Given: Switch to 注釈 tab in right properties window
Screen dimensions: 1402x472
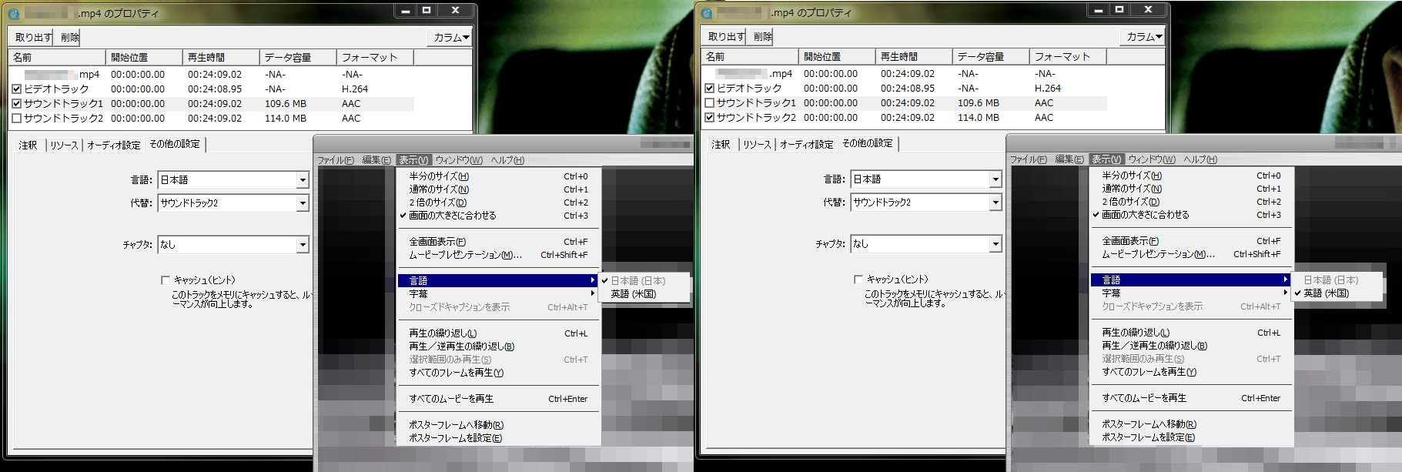Looking at the screenshot, I should pos(721,144).
